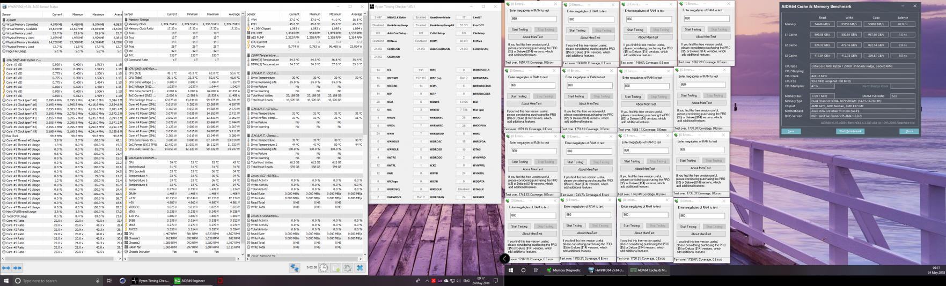Click the red square taskbar icon
The height and width of the screenshot is (286, 946).
[220, 281]
